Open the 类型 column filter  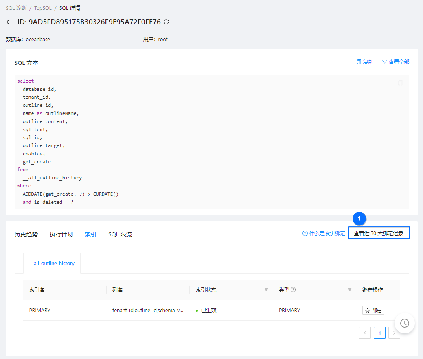tap(350, 290)
